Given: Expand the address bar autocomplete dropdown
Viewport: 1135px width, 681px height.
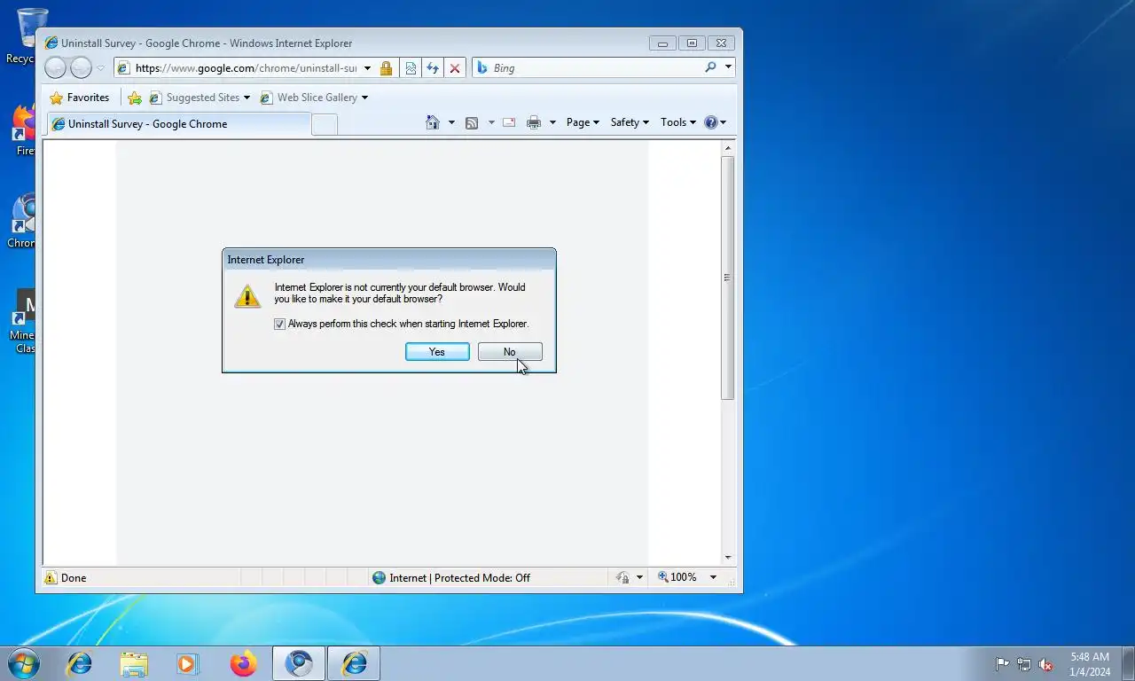Looking at the screenshot, I should pos(367,68).
